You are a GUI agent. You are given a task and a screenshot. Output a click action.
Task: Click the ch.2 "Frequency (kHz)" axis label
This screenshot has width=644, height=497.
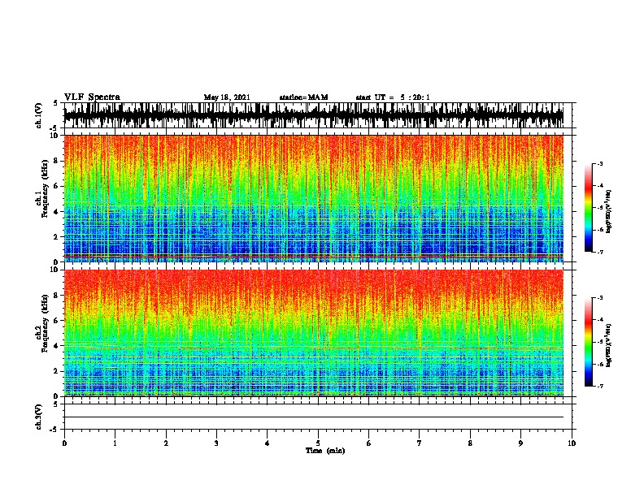[x=45, y=323]
